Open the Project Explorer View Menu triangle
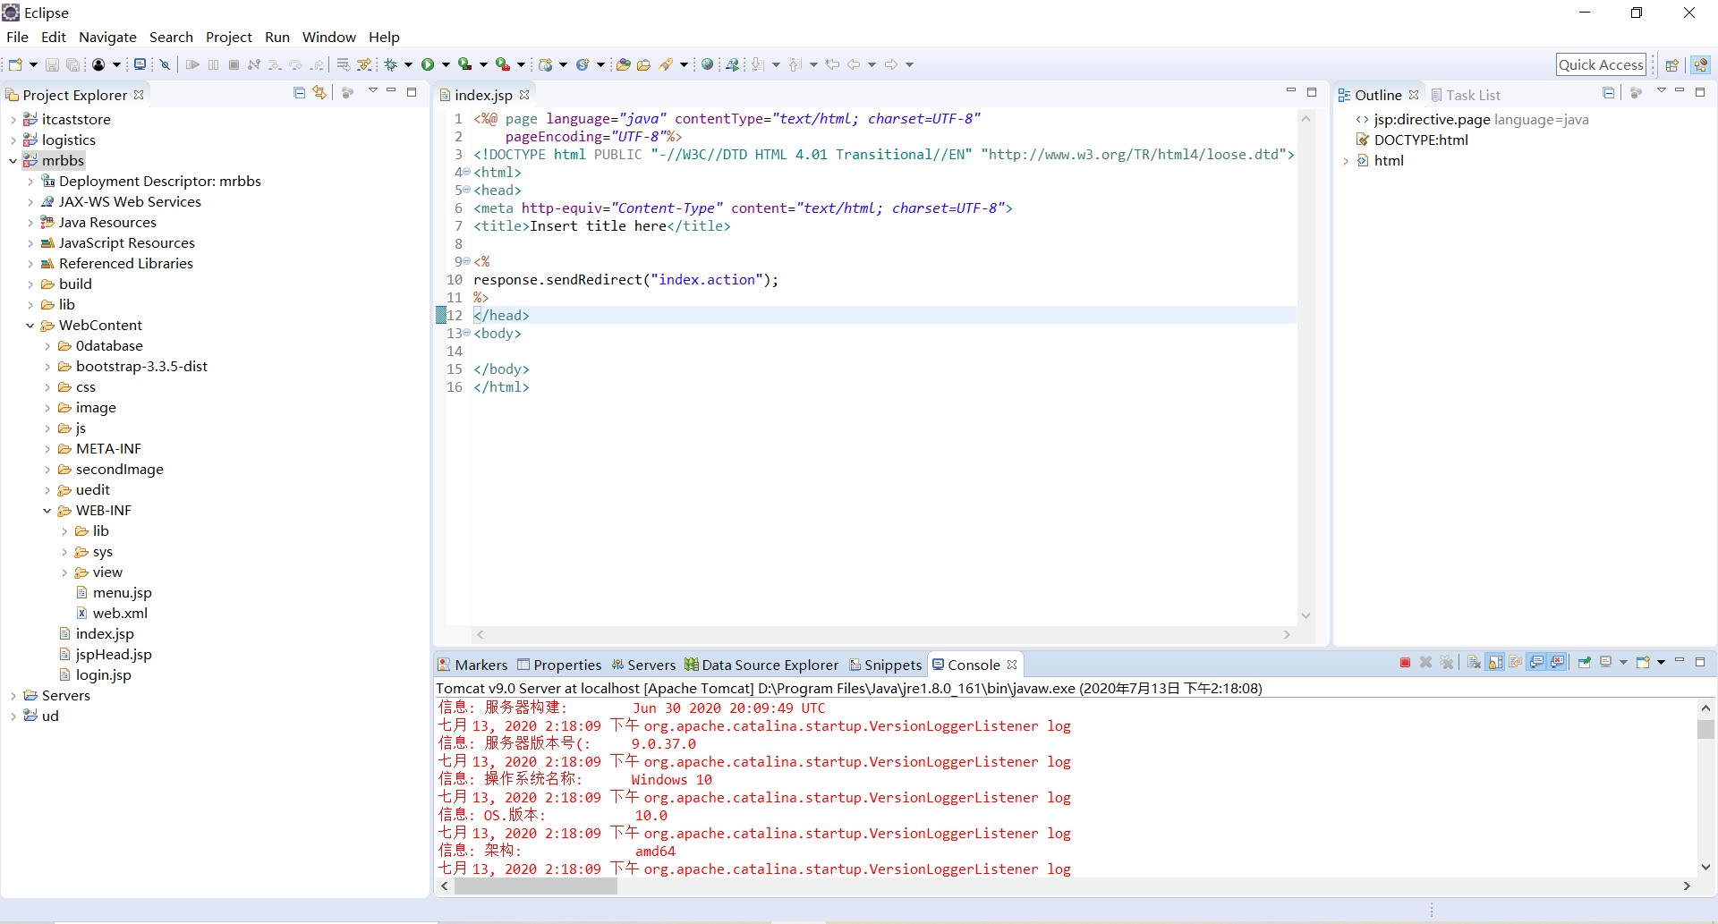 (x=372, y=91)
